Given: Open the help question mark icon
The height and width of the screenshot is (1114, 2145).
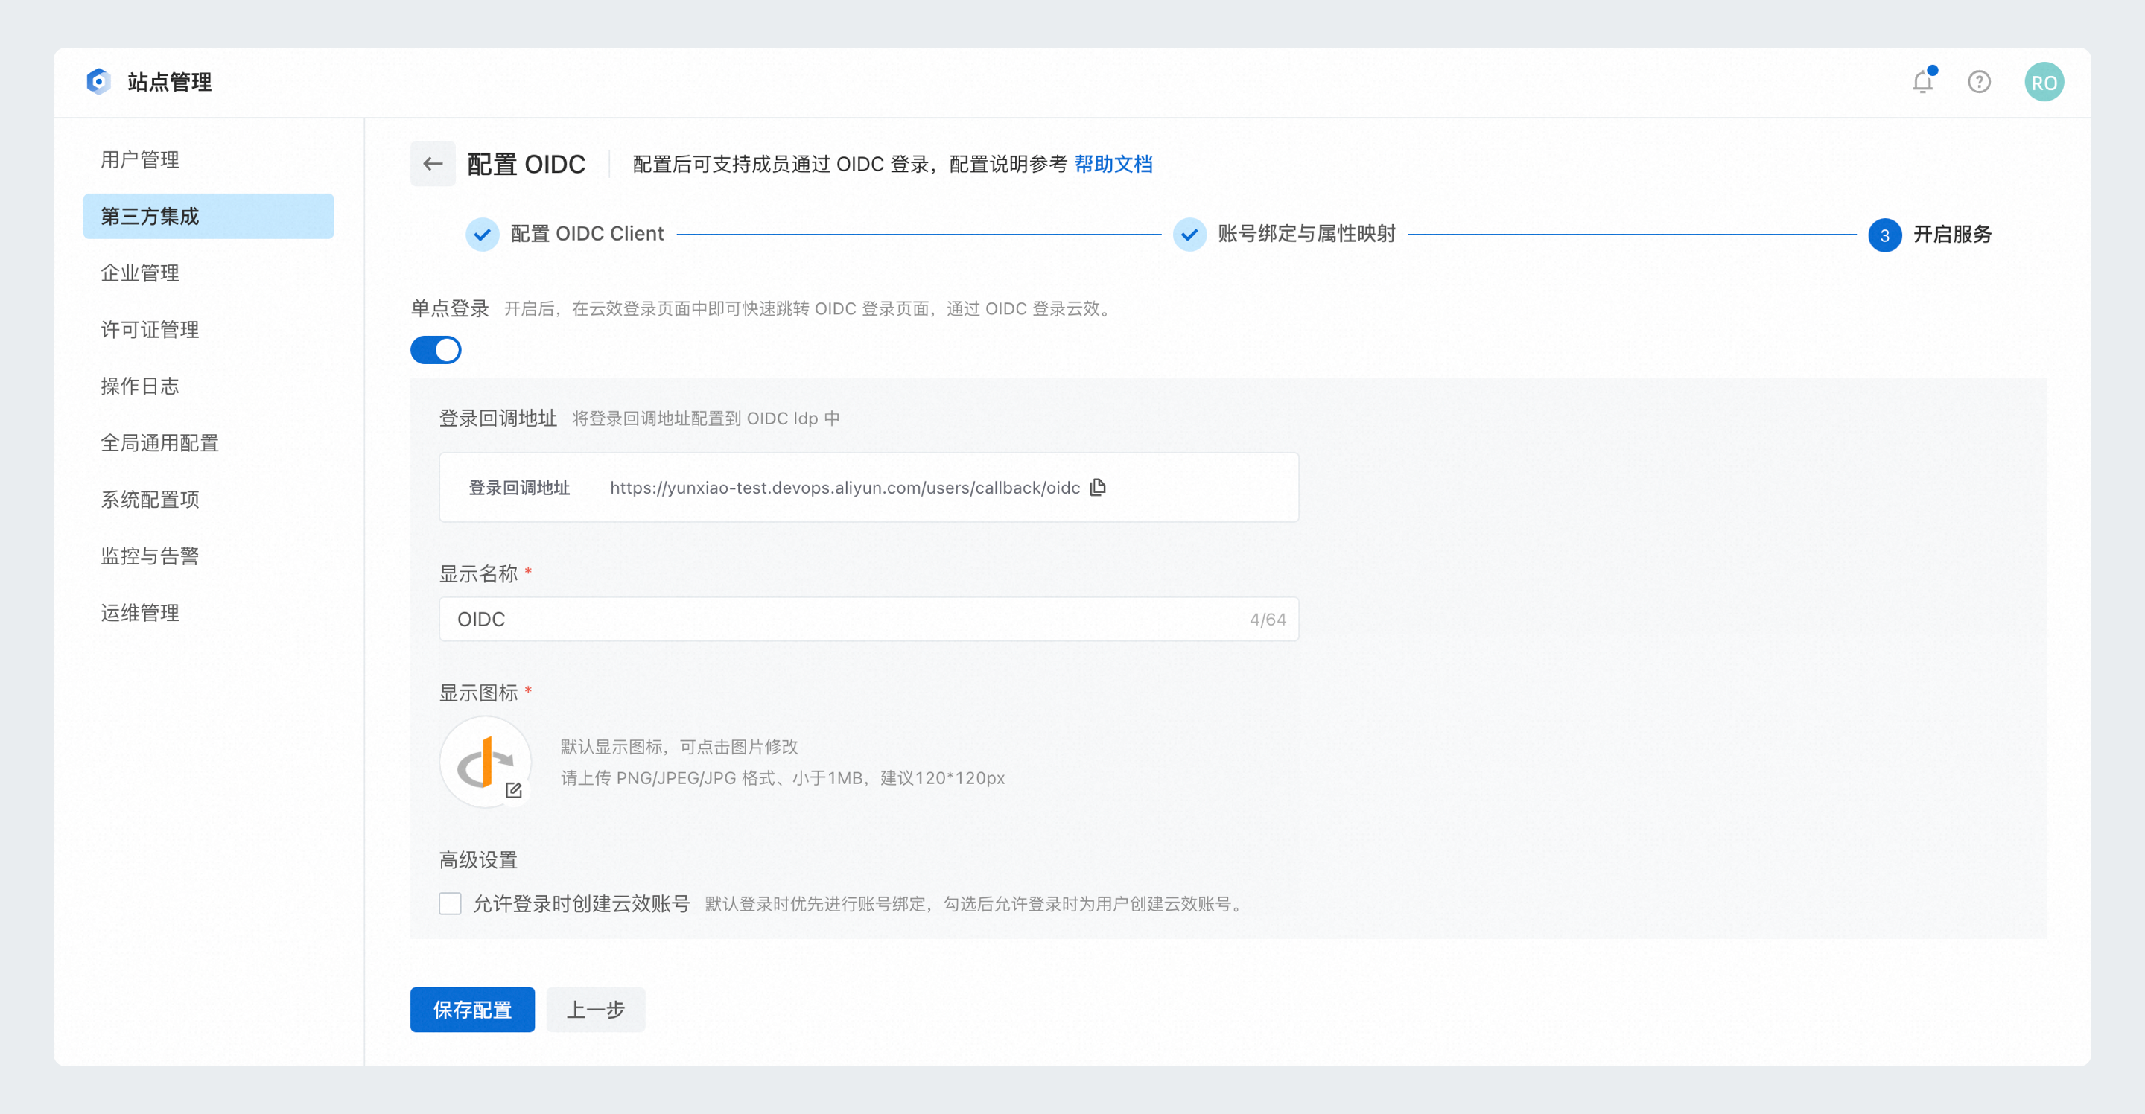Looking at the screenshot, I should [1980, 82].
